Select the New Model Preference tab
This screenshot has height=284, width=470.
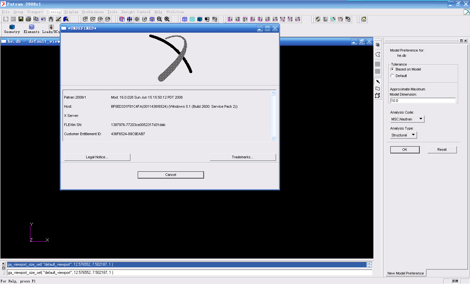[406, 273]
